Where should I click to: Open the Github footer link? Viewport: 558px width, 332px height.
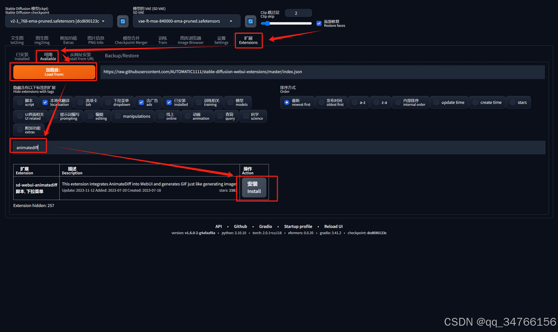coord(240,226)
